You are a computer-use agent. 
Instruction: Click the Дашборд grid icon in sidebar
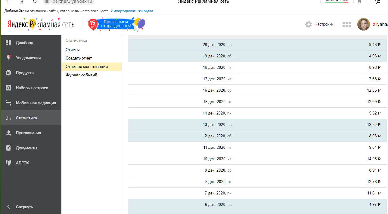coord(8,43)
